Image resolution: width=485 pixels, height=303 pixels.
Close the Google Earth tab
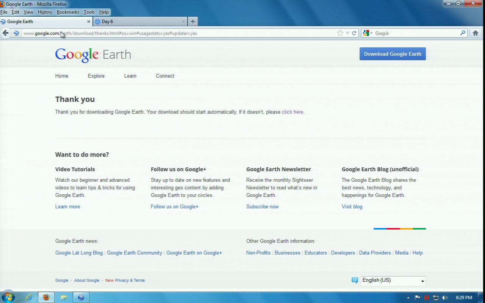coord(89,22)
